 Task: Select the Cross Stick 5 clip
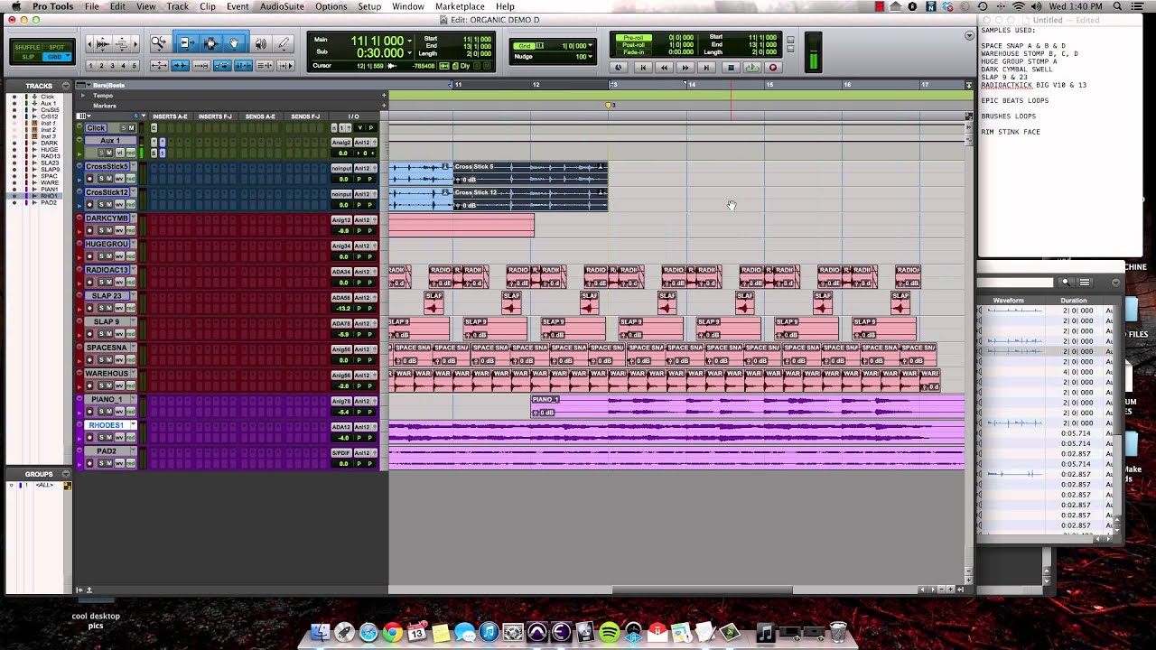coord(530,173)
